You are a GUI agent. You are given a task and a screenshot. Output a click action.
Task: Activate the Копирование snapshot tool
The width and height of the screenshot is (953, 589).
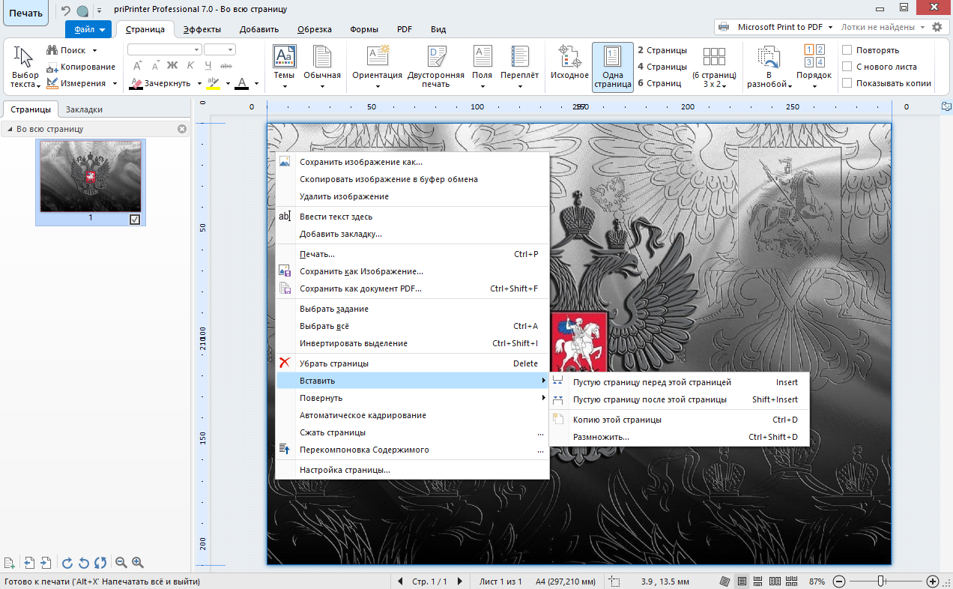(81, 67)
